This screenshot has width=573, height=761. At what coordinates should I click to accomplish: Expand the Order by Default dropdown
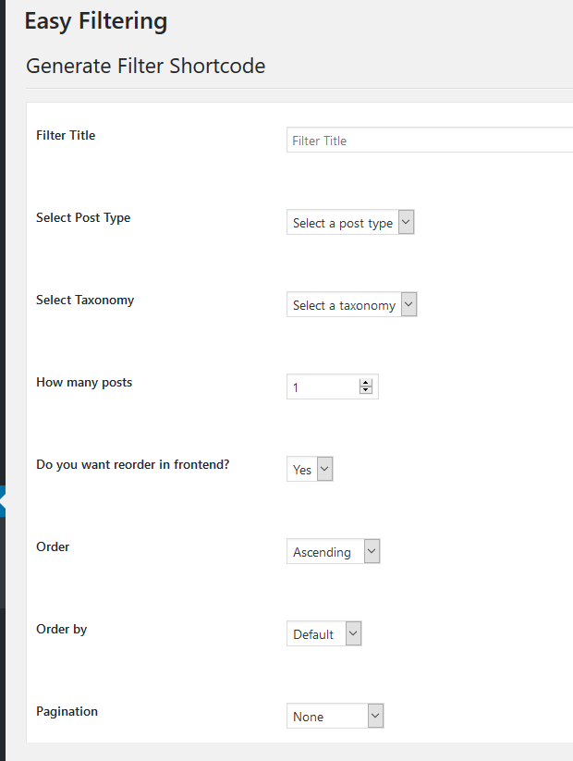[x=324, y=633]
